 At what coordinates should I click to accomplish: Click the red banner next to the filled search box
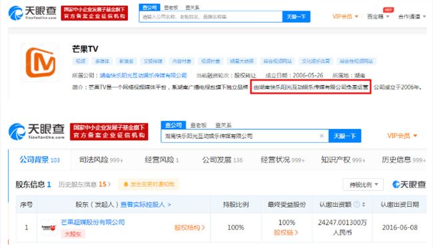click(109, 132)
